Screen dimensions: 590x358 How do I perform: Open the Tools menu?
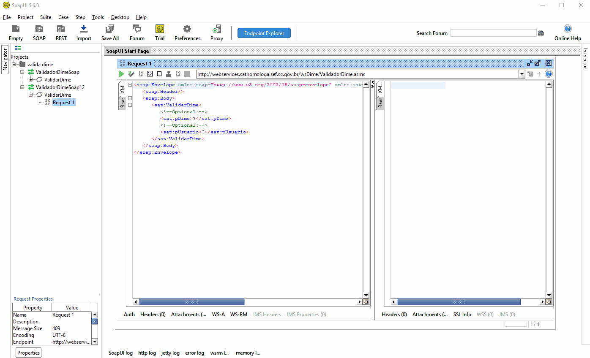click(98, 17)
